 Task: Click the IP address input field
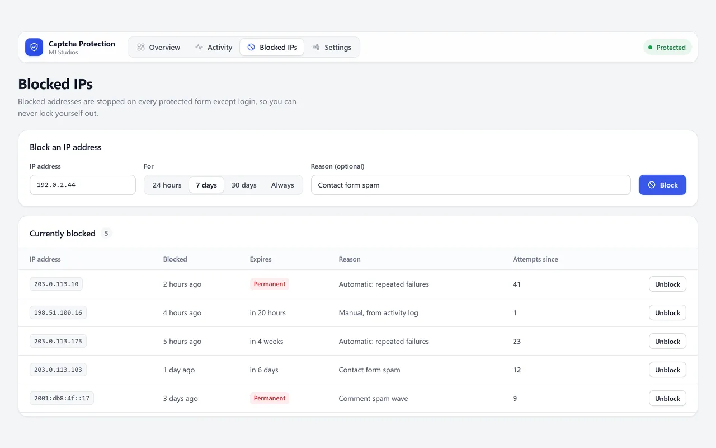pos(83,185)
